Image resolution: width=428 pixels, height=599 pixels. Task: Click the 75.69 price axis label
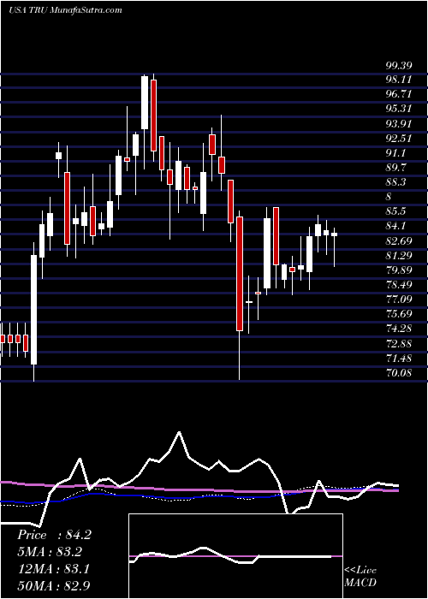pyautogui.click(x=399, y=314)
